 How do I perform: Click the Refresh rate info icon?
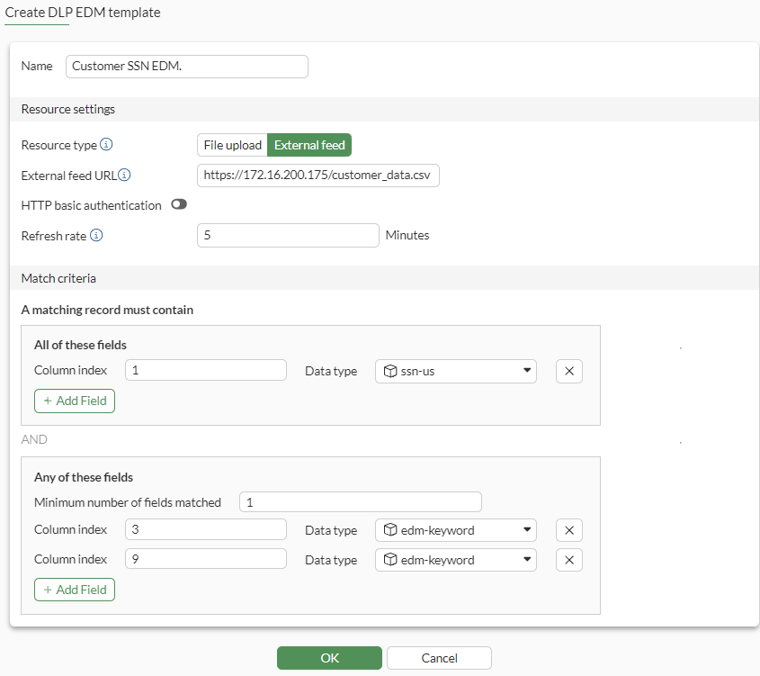point(96,236)
